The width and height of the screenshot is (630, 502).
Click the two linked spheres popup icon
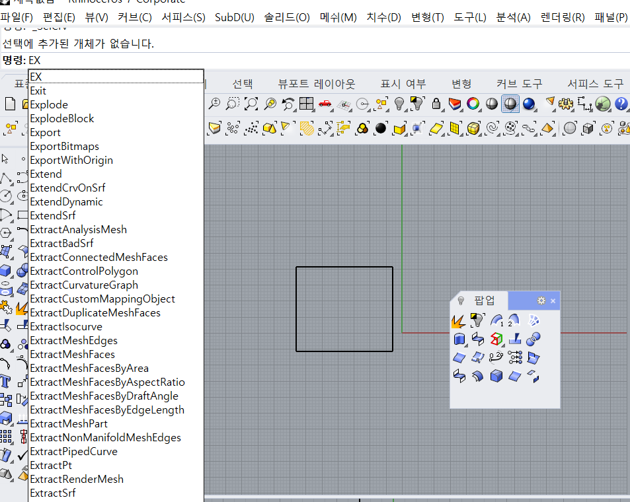coord(533,340)
